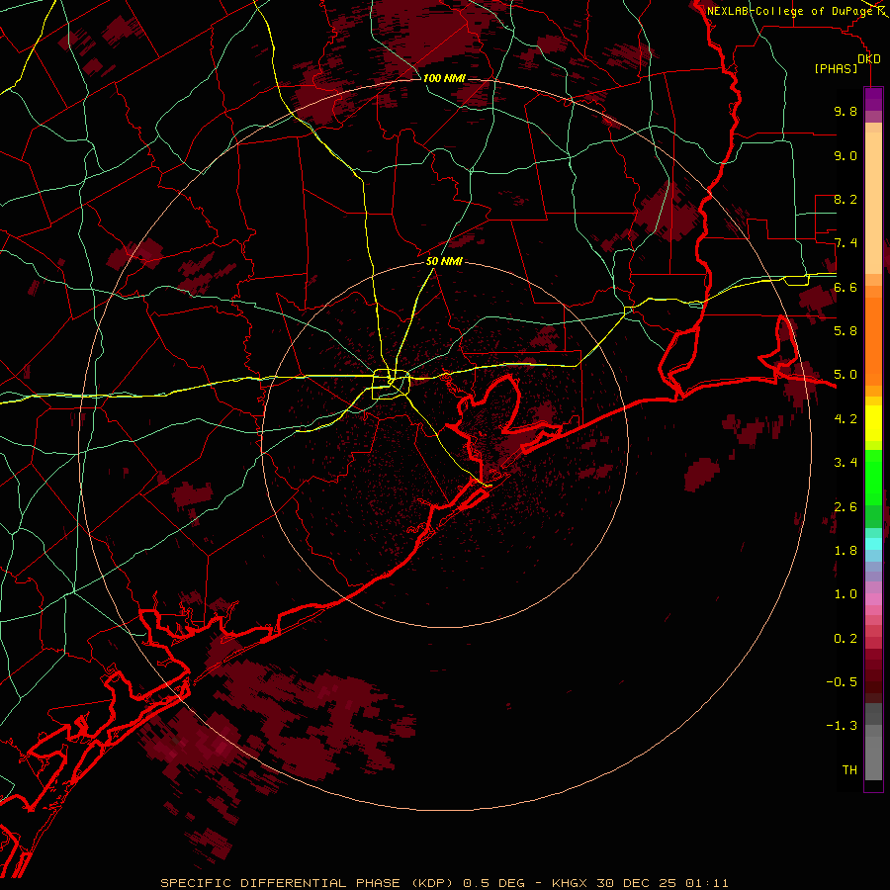Click the bright green segment of the color bar
Screen dimensions: 890x890
click(873, 478)
